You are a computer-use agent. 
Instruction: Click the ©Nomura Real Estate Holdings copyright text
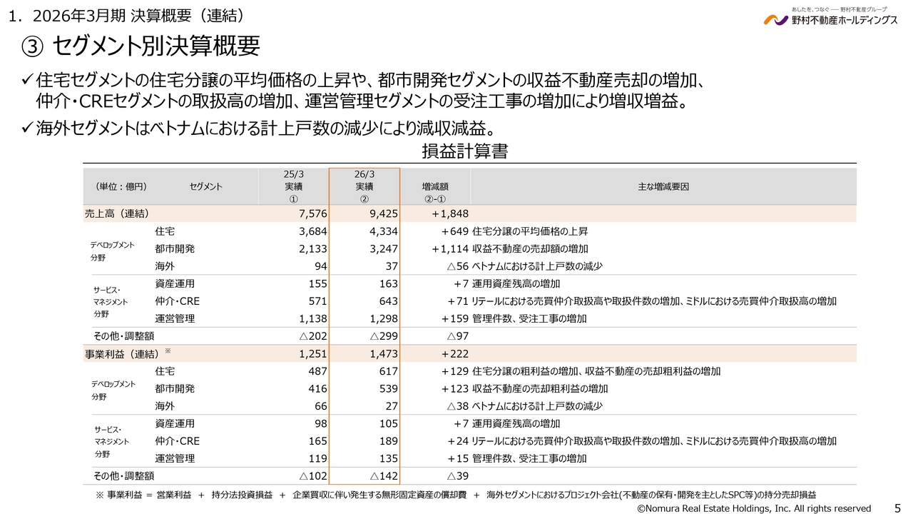[x=753, y=508]
